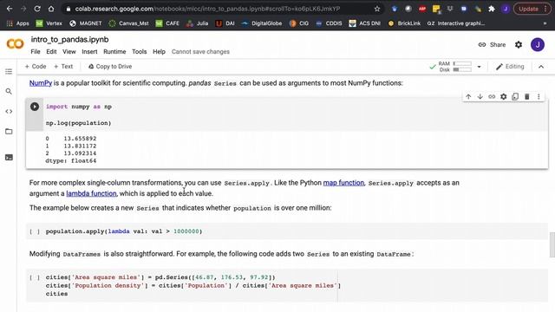Open the table of contents sidebar

pos(9,71)
